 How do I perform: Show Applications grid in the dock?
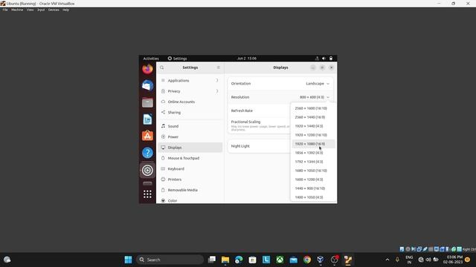click(147, 194)
